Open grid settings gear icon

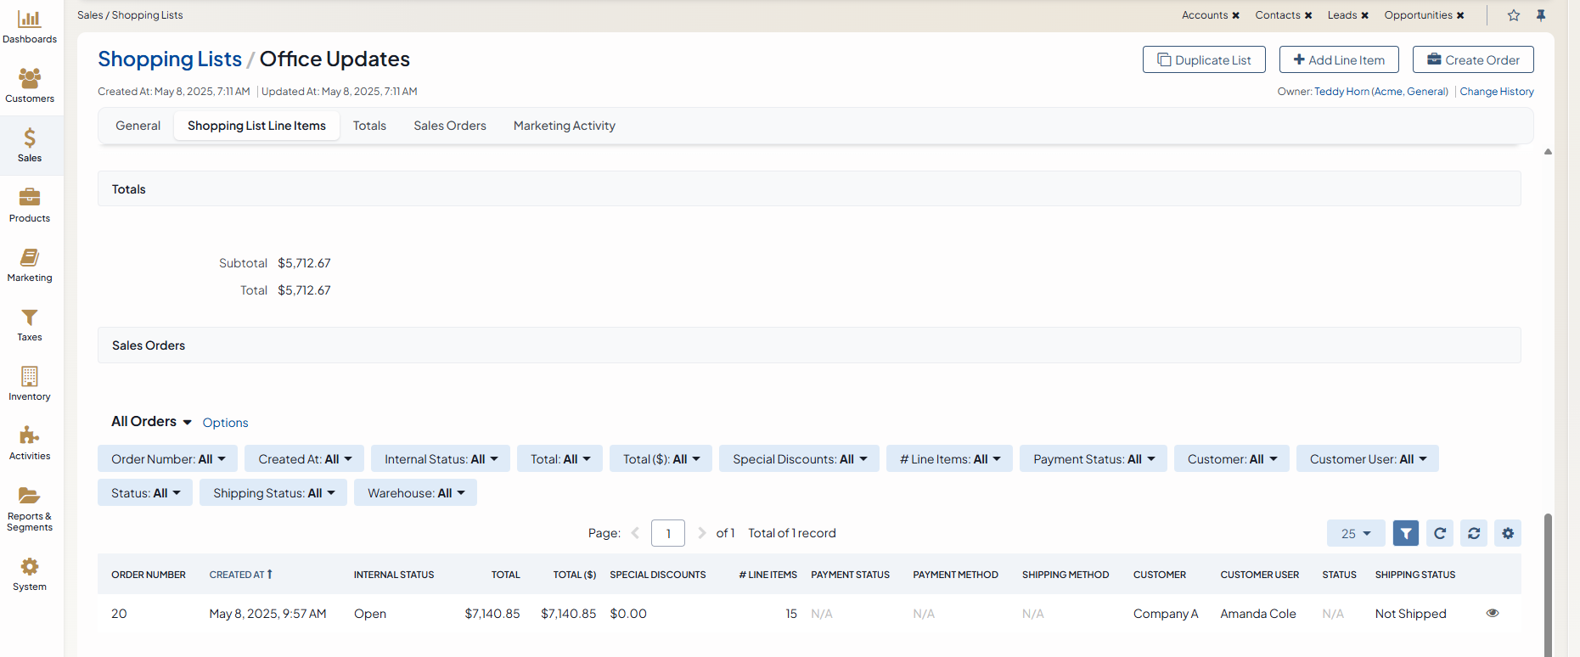(1508, 533)
